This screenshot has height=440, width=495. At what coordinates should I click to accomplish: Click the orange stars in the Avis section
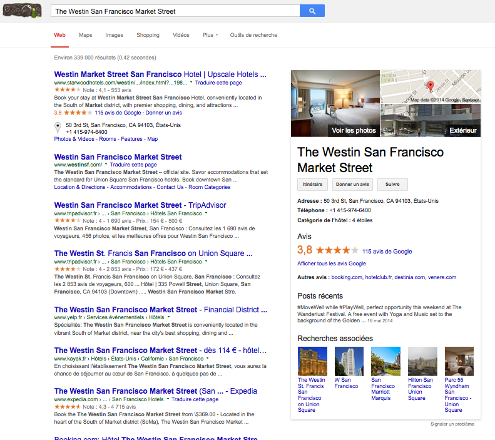point(337,250)
